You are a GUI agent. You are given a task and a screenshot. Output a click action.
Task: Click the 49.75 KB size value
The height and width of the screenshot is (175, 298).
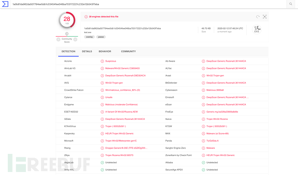click(206, 28)
